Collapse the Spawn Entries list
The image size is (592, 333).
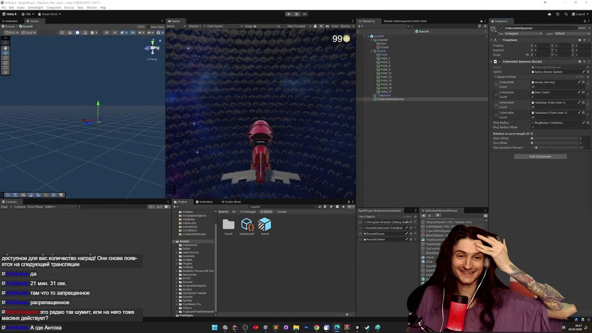(495, 77)
